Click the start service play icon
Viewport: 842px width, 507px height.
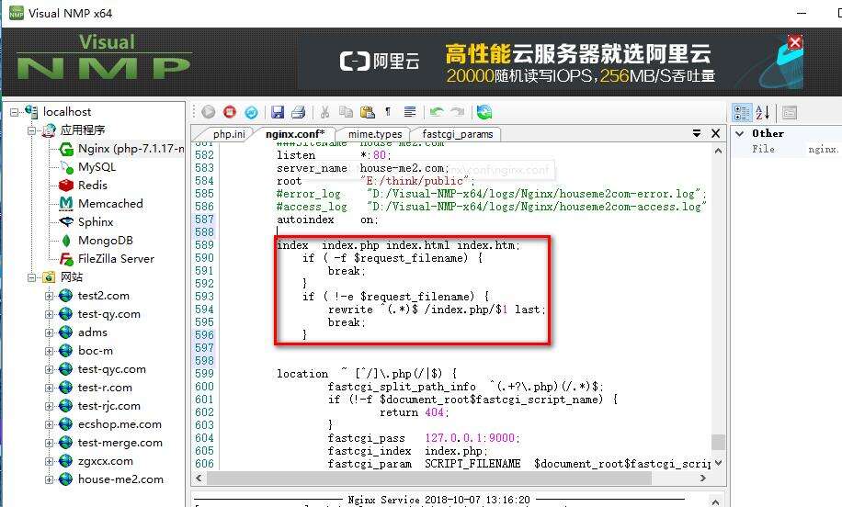coord(209,112)
